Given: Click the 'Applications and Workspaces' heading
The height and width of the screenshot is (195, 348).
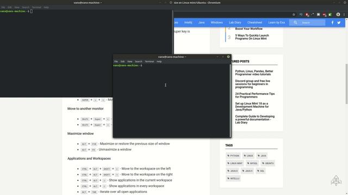Looking at the screenshot, I should pos(89,159).
